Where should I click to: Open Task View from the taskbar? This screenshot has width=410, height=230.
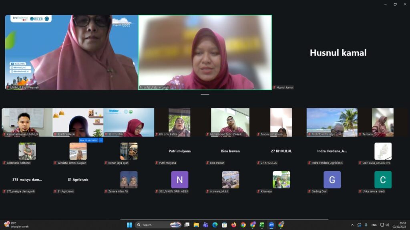pos(187,225)
